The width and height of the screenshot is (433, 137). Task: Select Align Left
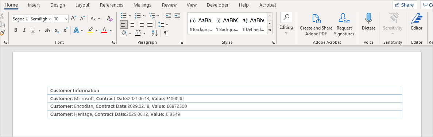124,24
